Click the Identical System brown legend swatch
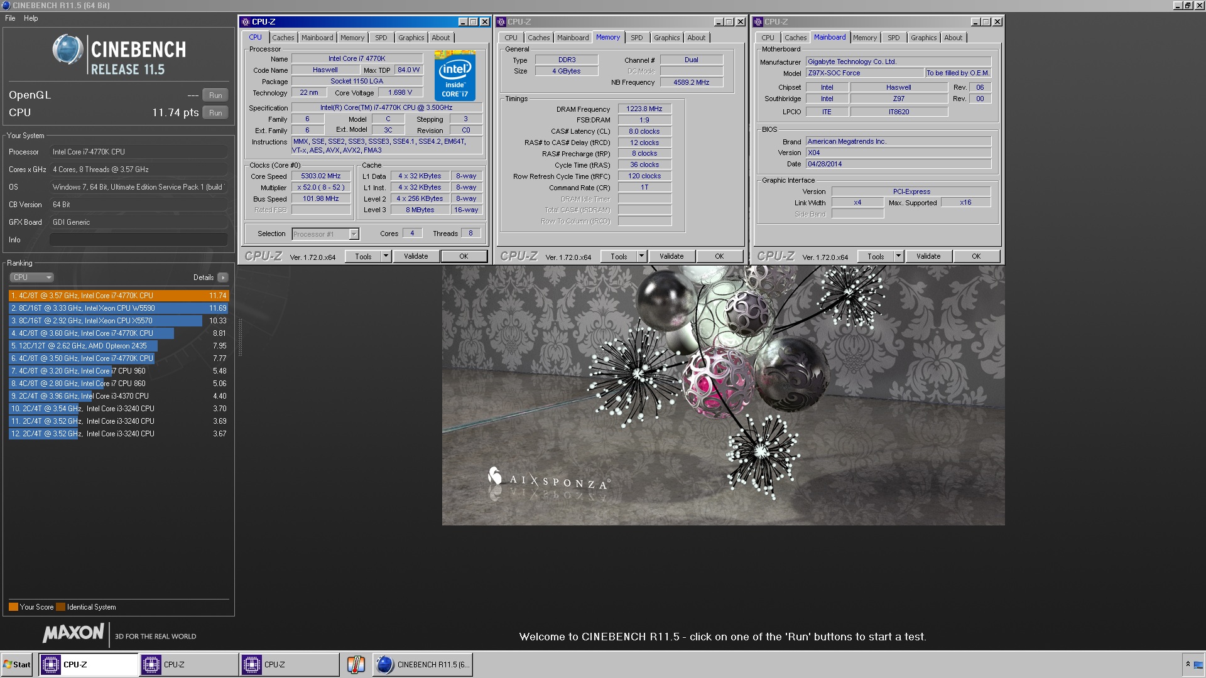This screenshot has width=1206, height=678. 60,607
